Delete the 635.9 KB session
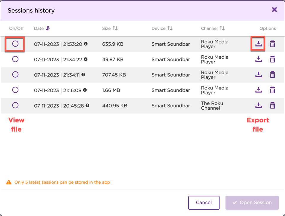This screenshot has height=216, width=285. [273, 44]
